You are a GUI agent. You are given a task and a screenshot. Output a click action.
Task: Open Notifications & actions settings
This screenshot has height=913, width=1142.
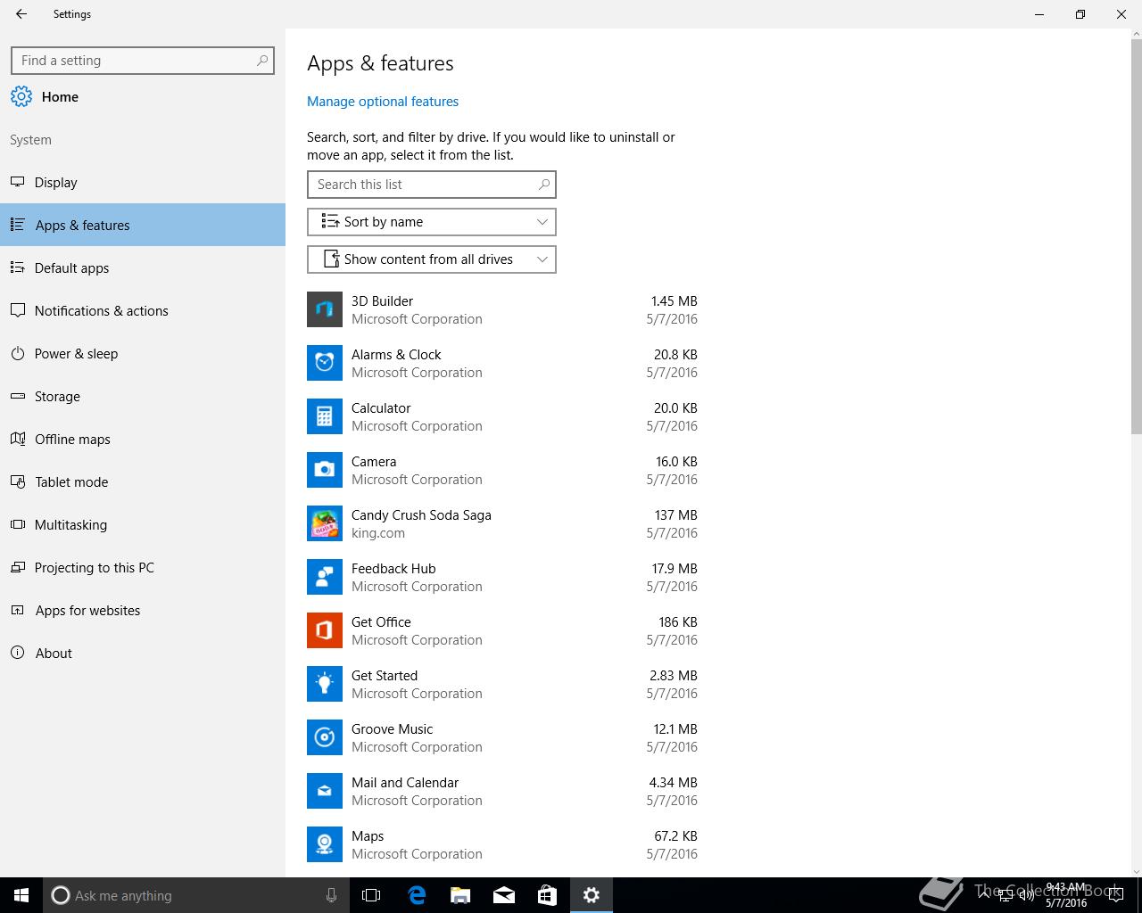click(x=143, y=311)
